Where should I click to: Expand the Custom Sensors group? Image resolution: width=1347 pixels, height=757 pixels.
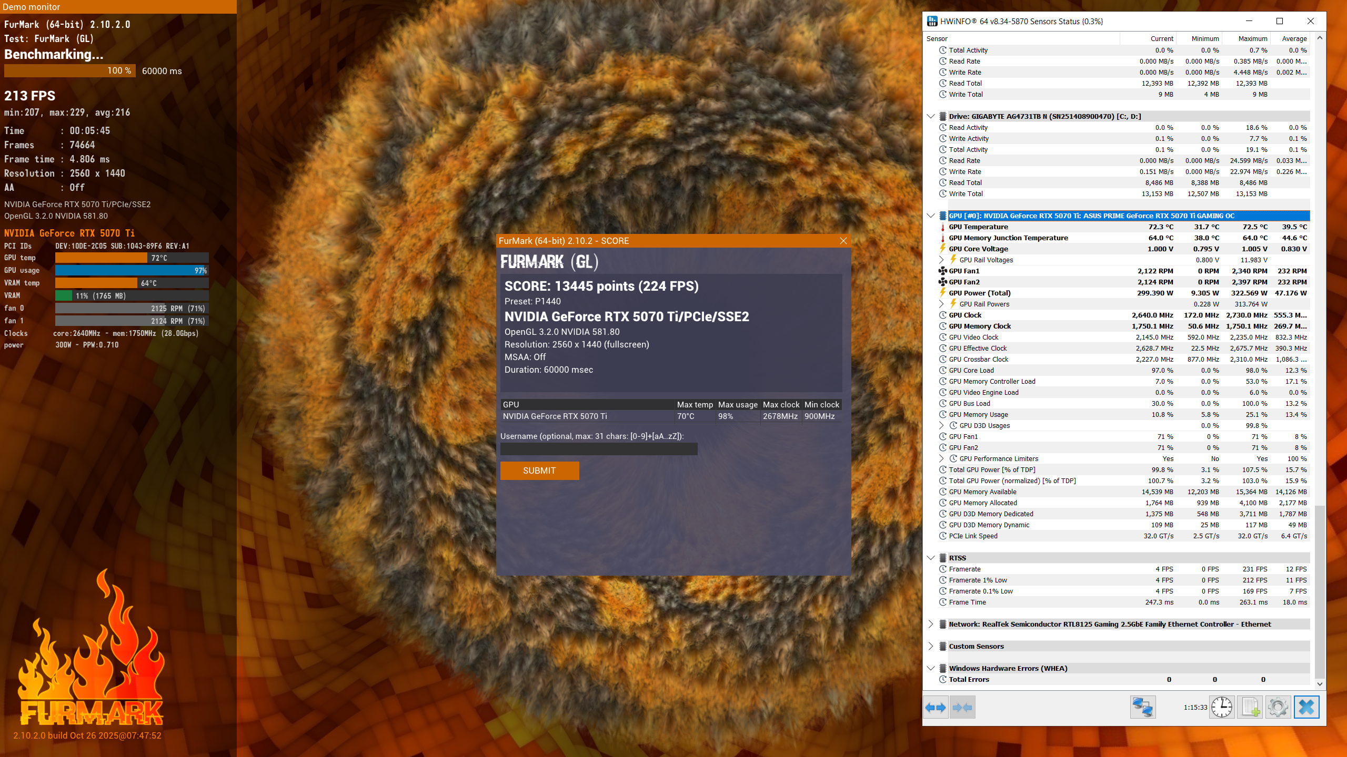pos(931,647)
